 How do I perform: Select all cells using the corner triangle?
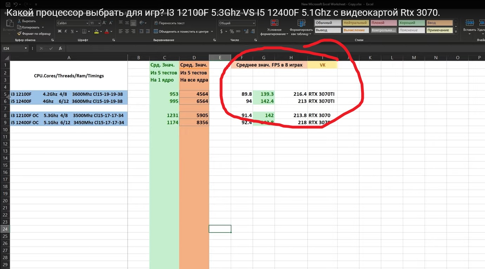click(x=7, y=58)
